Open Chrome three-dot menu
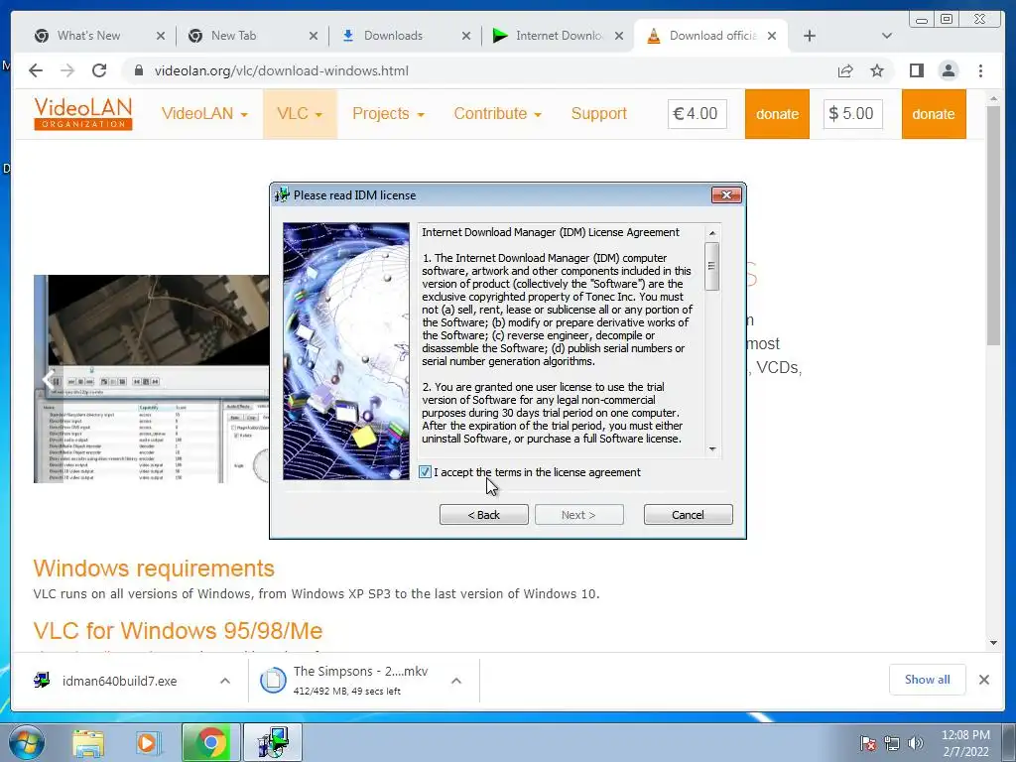 coord(981,70)
